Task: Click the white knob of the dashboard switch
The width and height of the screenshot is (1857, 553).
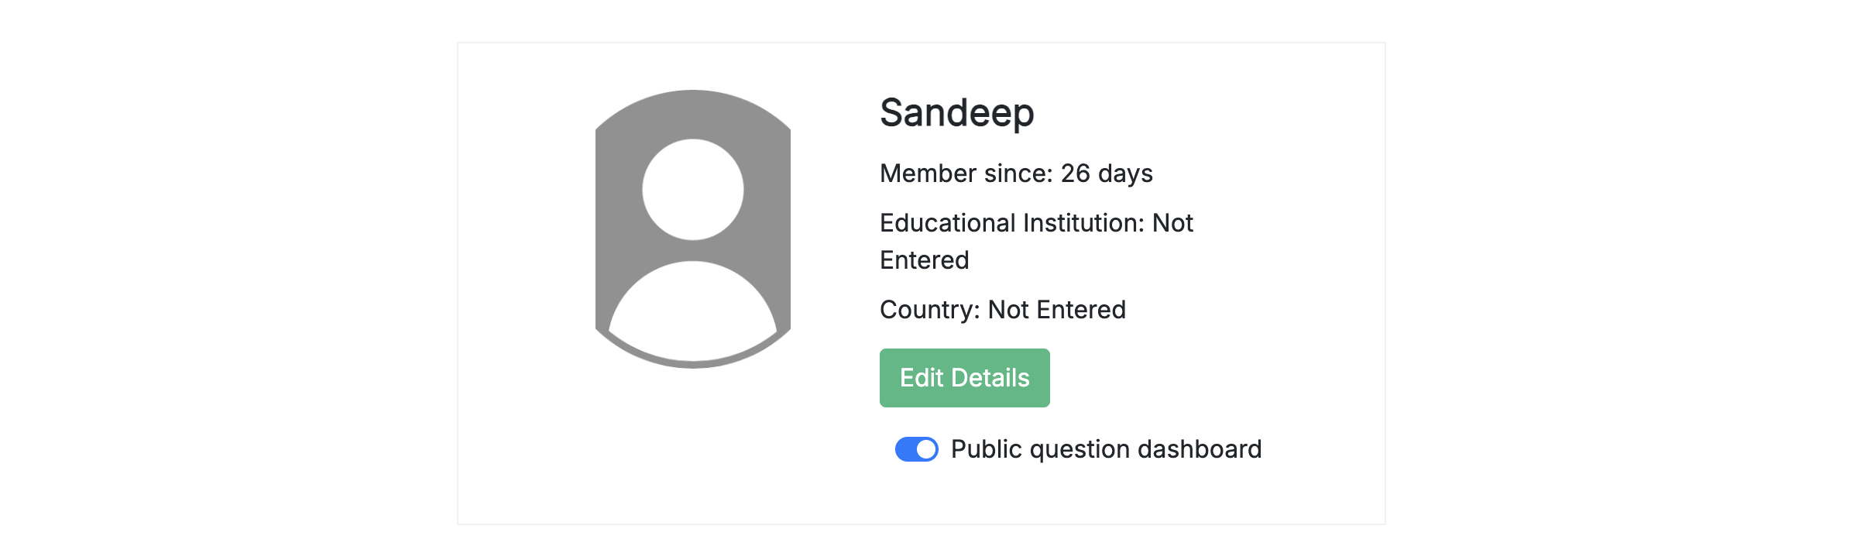Action: tap(926, 449)
